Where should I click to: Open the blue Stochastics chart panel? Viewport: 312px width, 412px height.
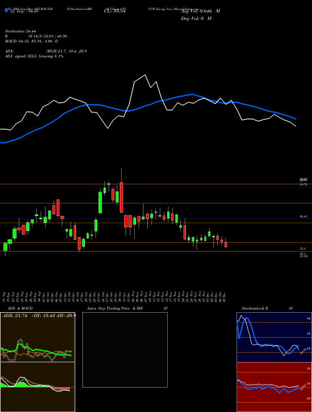(x=274, y=337)
